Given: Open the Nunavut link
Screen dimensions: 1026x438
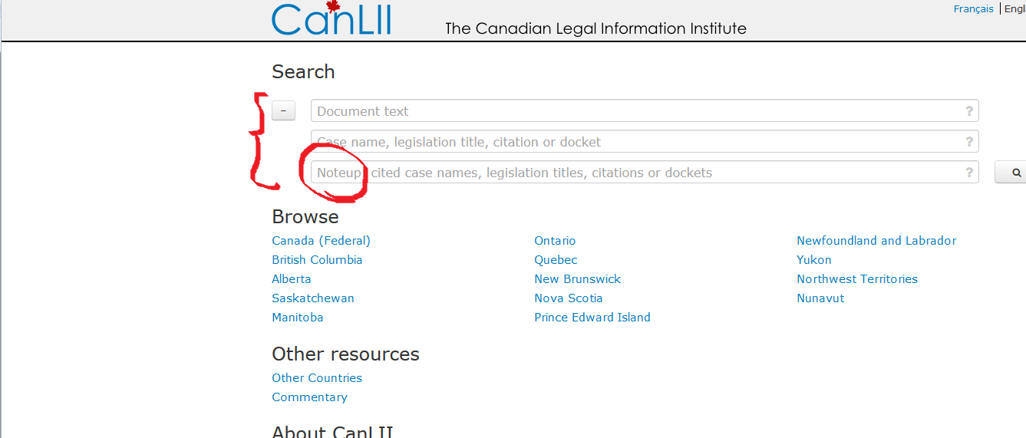Looking at the screenshot, I should pos(820,298).
